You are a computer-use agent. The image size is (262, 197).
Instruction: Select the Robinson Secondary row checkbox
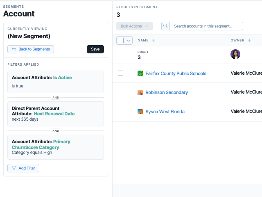pyautogui.click(x=120, y=92)
